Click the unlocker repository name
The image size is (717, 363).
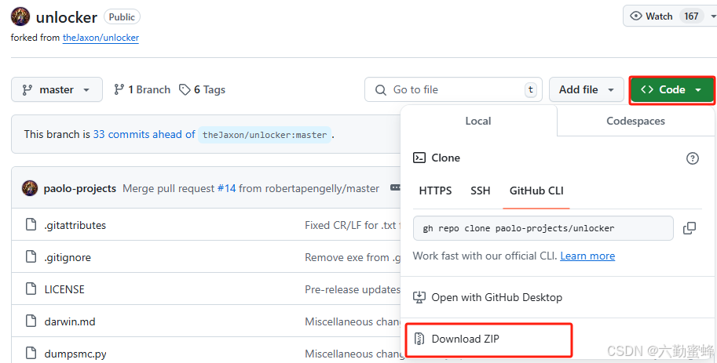66,17
